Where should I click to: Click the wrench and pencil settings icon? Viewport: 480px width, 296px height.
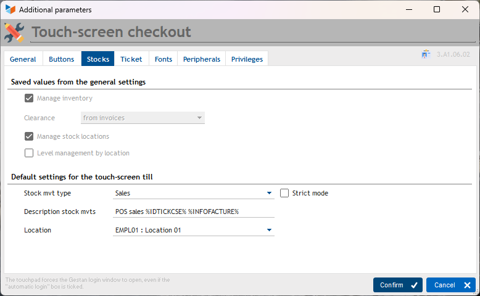14,32
